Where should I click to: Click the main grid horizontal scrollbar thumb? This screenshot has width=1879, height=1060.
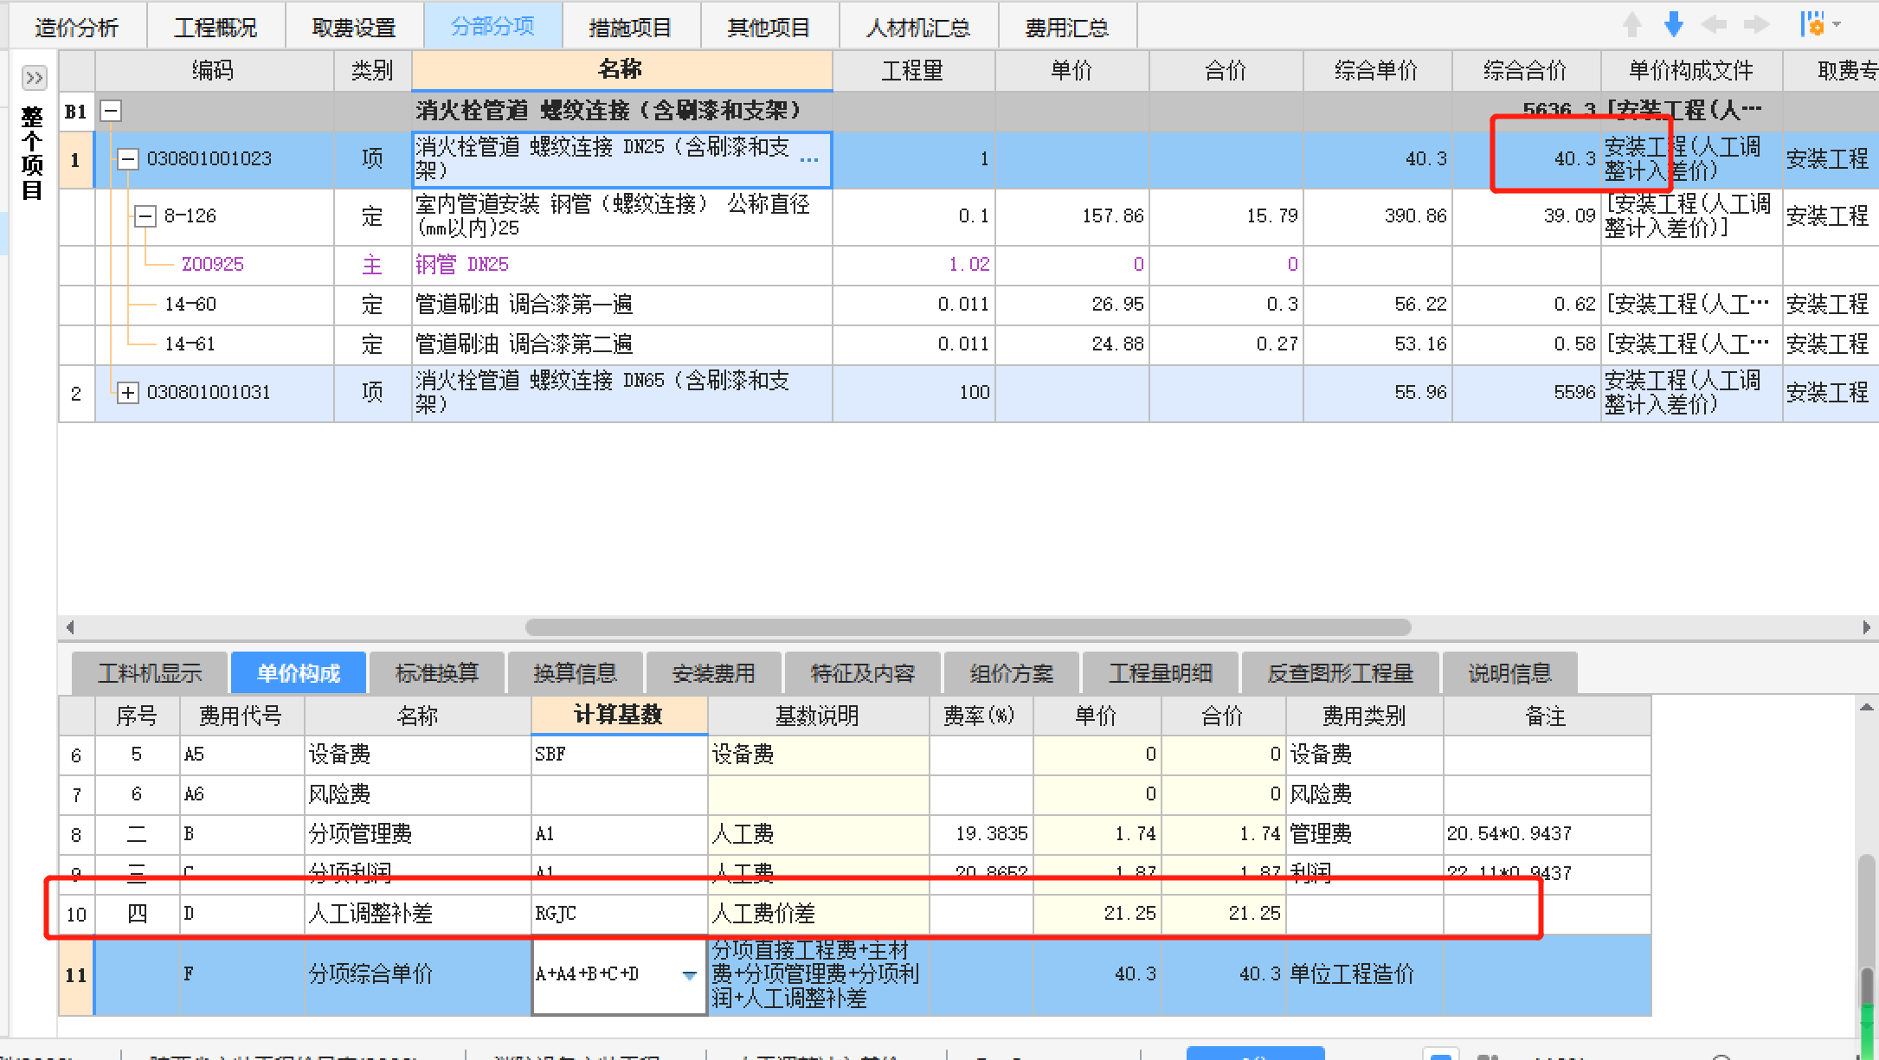pyautogui.click(x=968, y=627)
